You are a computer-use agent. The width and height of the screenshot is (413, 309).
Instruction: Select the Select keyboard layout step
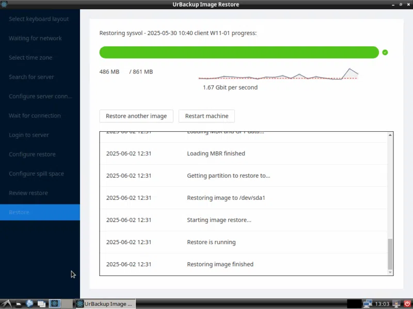[x=39, y=19]
